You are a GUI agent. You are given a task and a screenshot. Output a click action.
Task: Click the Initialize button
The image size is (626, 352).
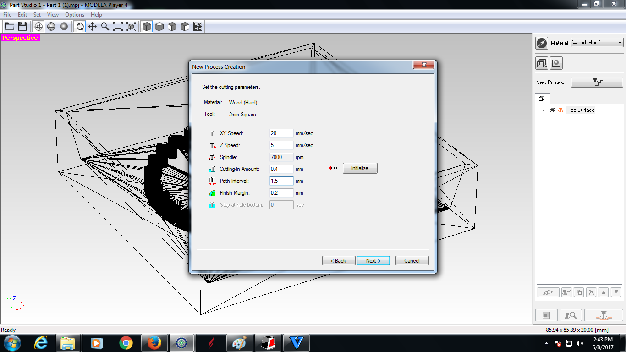pyautogui.click(x=360, y=168)
